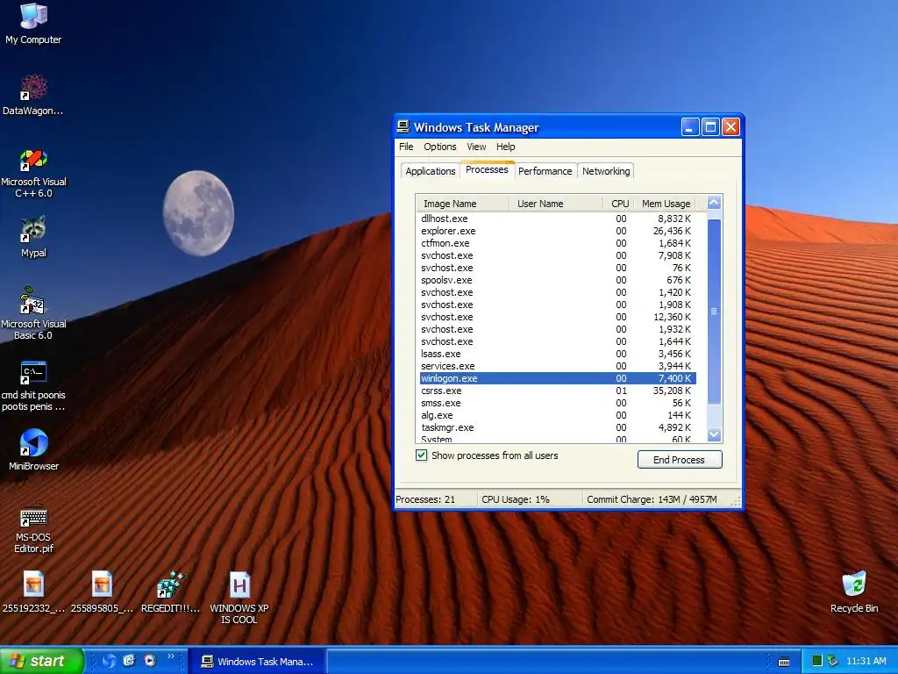Click the tray icon left of the clock
Screen dimensions: 898x674
coord(833,661)
